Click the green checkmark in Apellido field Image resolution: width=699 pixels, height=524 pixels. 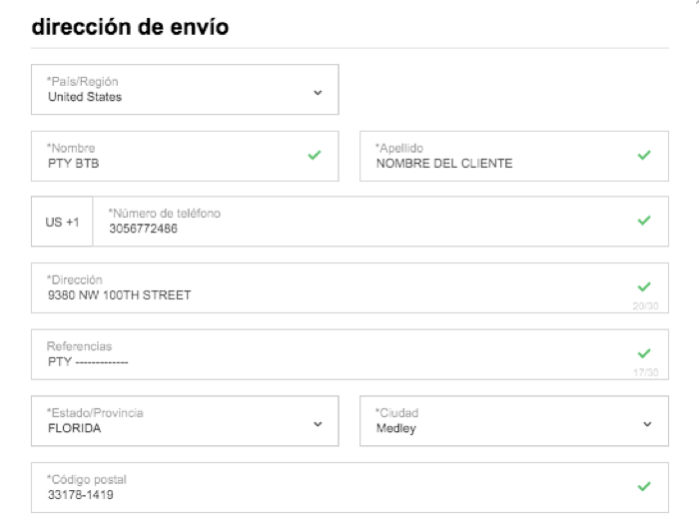(644, 155)
